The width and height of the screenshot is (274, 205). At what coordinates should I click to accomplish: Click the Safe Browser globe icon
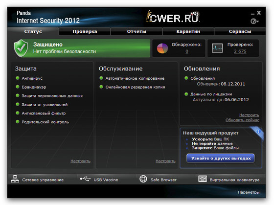click(143, 179)
